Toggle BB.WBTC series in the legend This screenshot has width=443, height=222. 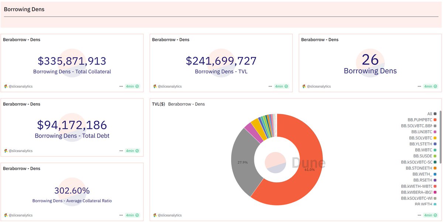426,150
